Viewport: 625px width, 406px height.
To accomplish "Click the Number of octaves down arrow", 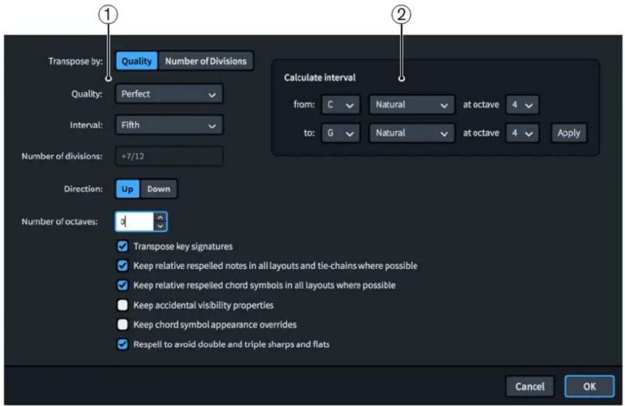I will click(160, 226).
